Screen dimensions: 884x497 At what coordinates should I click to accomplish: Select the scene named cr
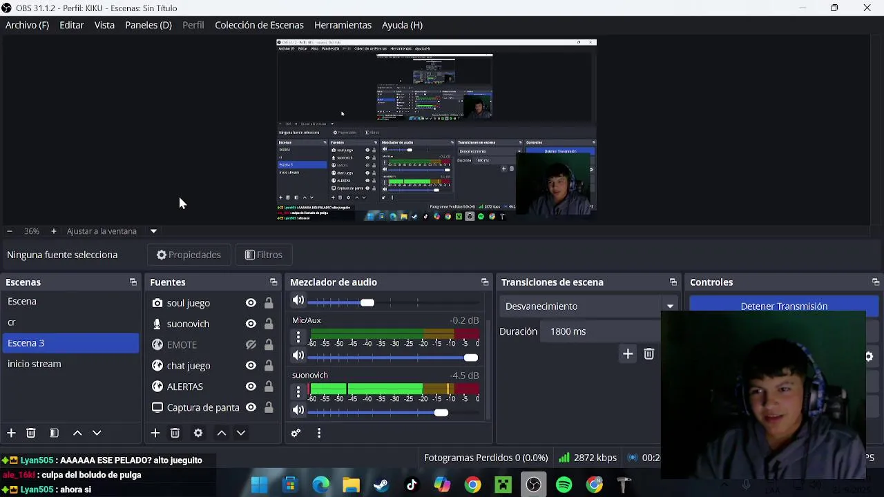pyautogui.click(x=70, y=322)
